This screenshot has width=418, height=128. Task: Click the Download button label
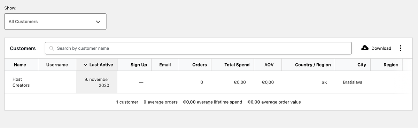pyautogui.click(x=381, y=48)
